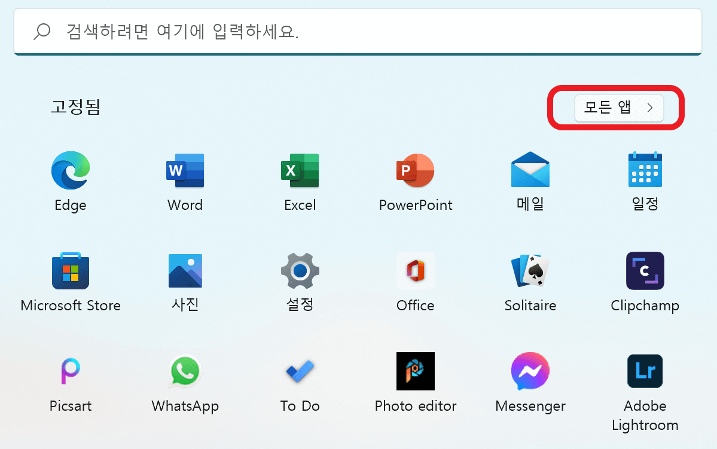This screenshot has height=449, width=717.
Task: Open the 메일 (Mail) app
Action: [530, 170]
